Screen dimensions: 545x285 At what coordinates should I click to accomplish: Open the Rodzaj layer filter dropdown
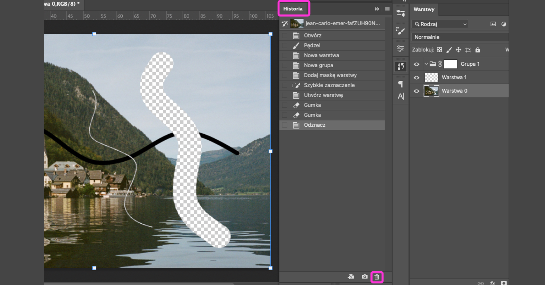439,24
